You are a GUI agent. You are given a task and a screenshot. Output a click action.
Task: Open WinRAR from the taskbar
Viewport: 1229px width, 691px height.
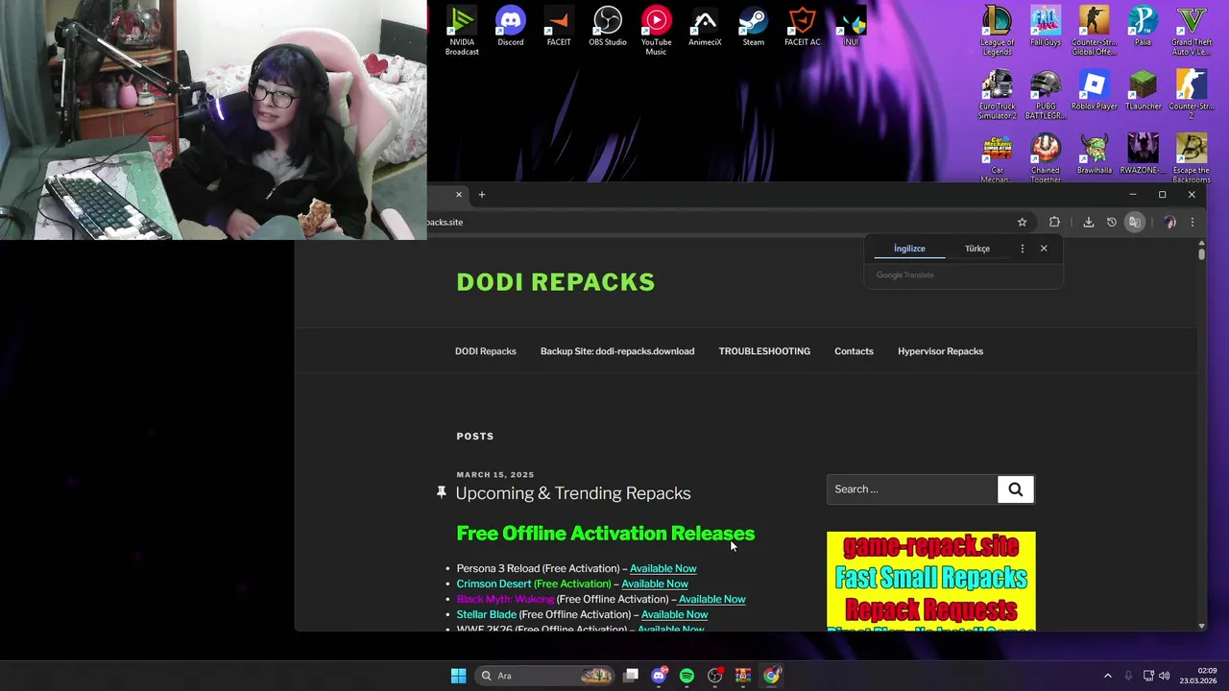pyautogui.click(x=743, y=676)
